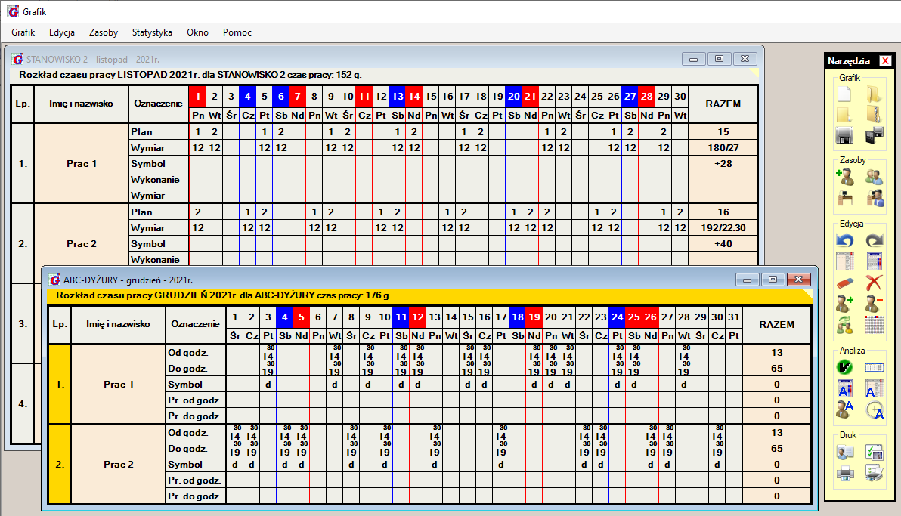Click the add person icon under Zasoby
Image resolution: width=901 pixels, height=516 pixels.
844,177
